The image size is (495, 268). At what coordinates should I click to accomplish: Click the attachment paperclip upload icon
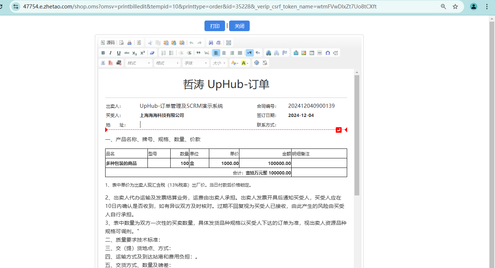point(296,53)
